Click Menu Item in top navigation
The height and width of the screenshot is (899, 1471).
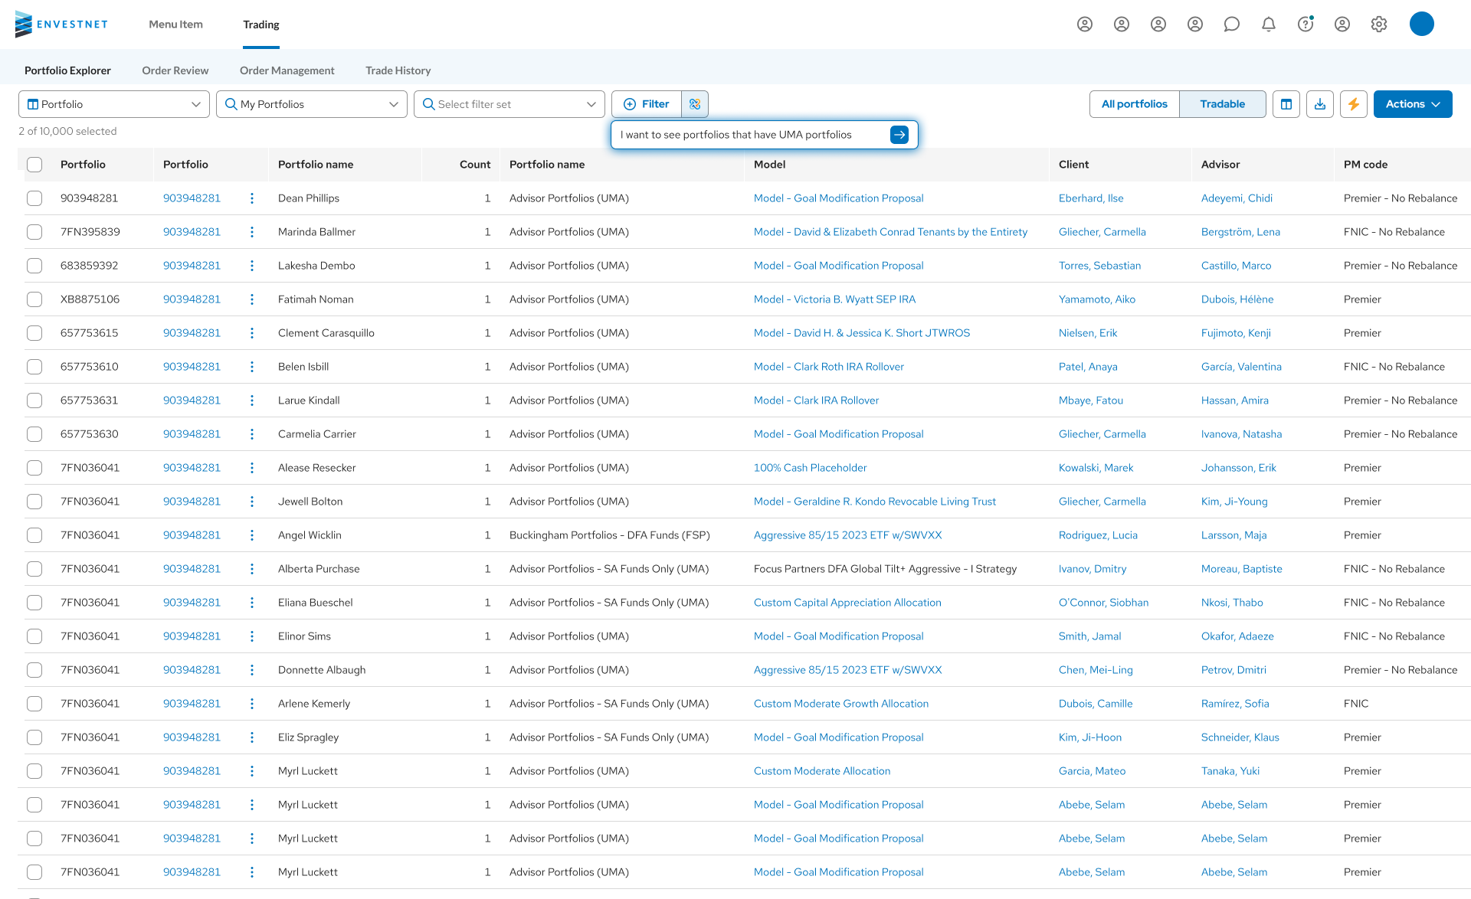175,25
